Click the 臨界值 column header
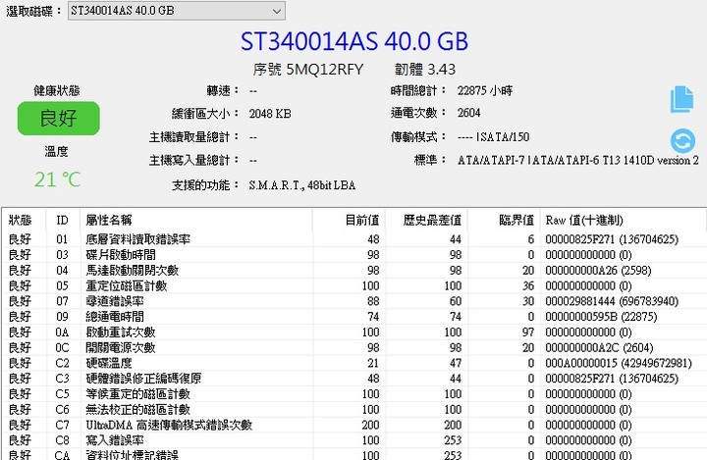707x460 pixels. [x=517, y=220]
